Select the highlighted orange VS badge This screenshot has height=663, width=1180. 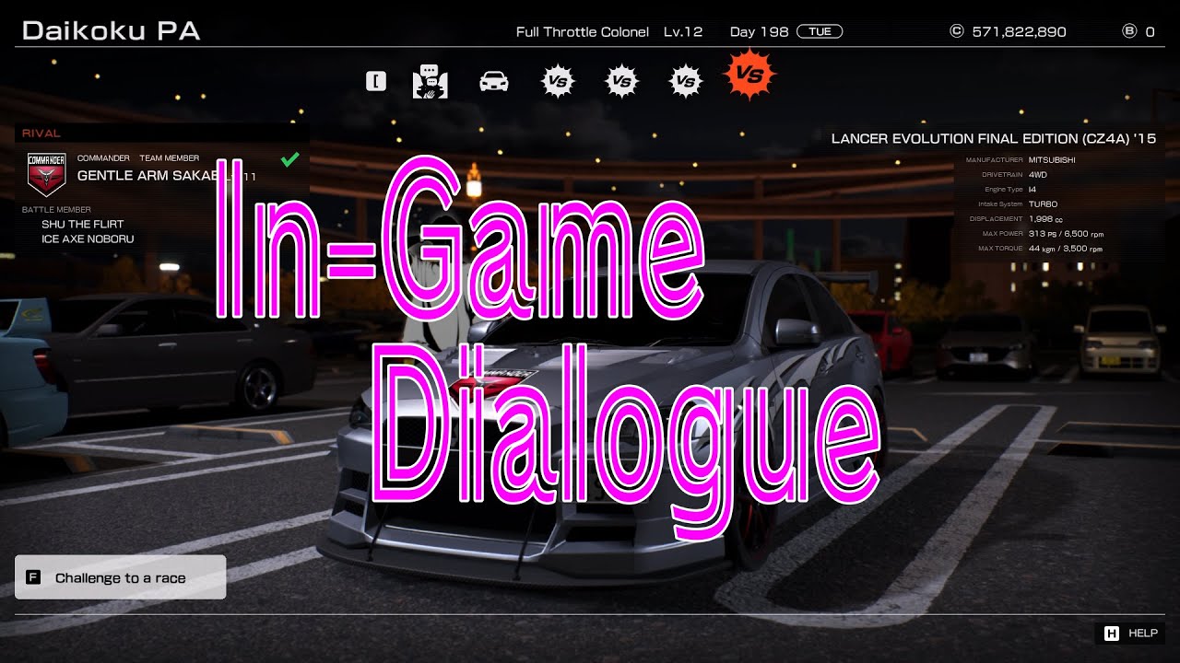tap(750, 75)
